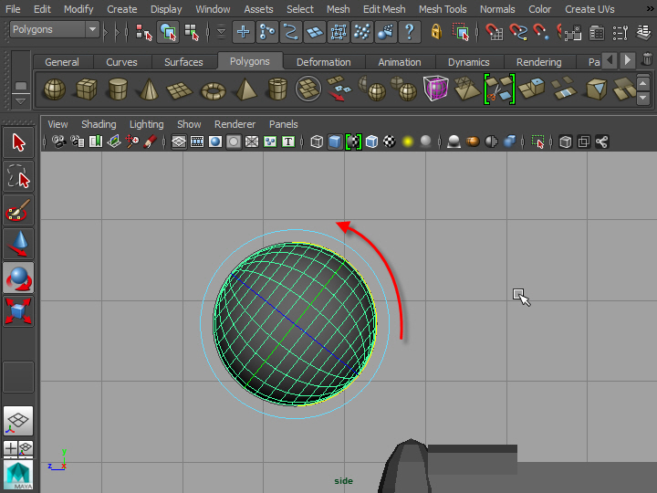This screenshot has width=657, height=493.
Task: Create a polygon cone from shelf
Action: click(149, 89)
